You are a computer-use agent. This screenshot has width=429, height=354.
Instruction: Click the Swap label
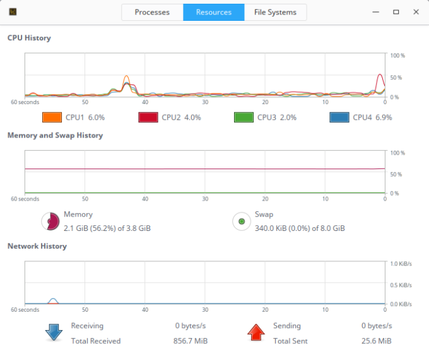point(264,214)
